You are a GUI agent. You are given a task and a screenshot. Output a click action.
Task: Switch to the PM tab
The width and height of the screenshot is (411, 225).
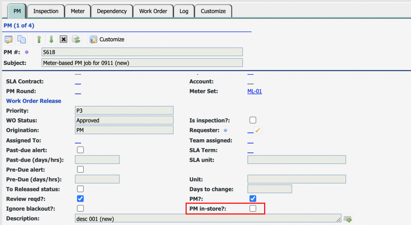coord(17,11)
